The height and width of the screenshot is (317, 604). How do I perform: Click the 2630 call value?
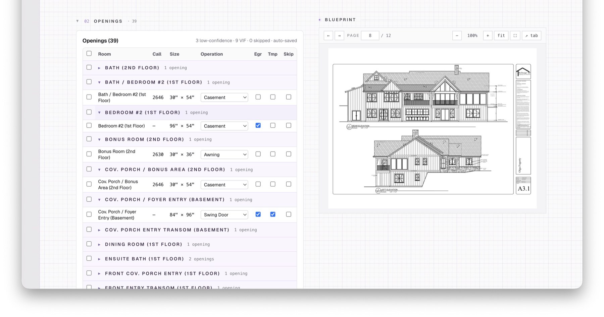click(158, 154)
